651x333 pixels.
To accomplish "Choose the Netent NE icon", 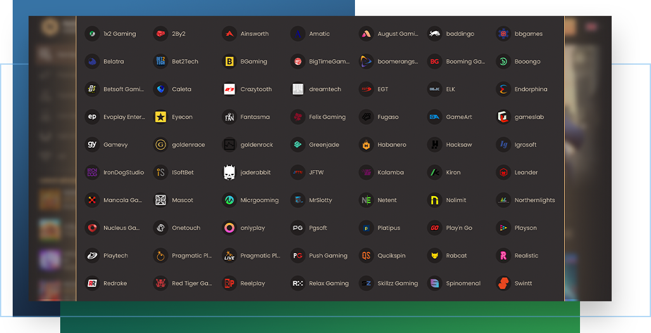I will click(366, 200).
